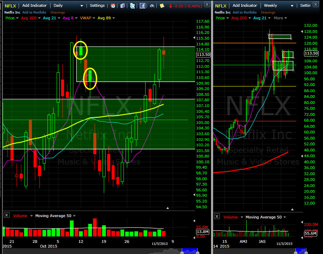Expand the daily Avg 200 dropdown
This screenshot has height=254, width=323.
point(39,18)
